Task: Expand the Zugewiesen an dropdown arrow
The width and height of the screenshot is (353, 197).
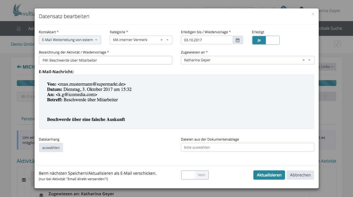Action: (309, 60)
